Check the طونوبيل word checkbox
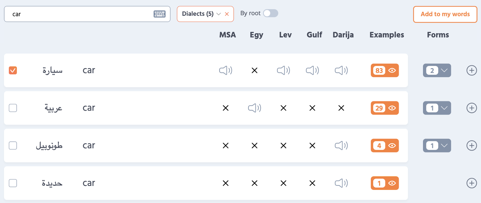Screen dimensions: 481x203 [x=13, y=146]
